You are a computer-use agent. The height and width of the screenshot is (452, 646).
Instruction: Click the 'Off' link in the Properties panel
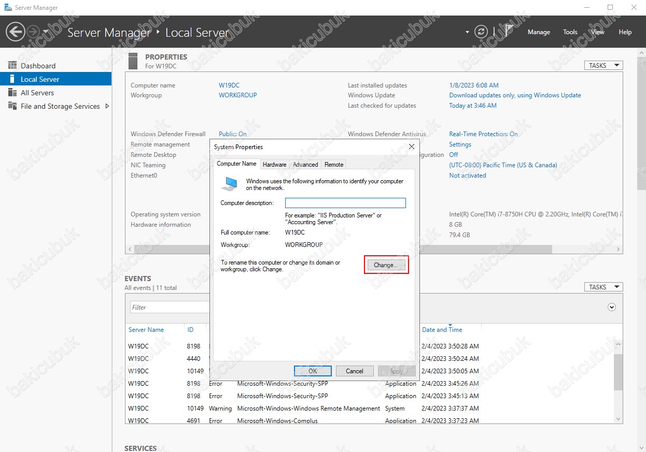pos(454,155)
